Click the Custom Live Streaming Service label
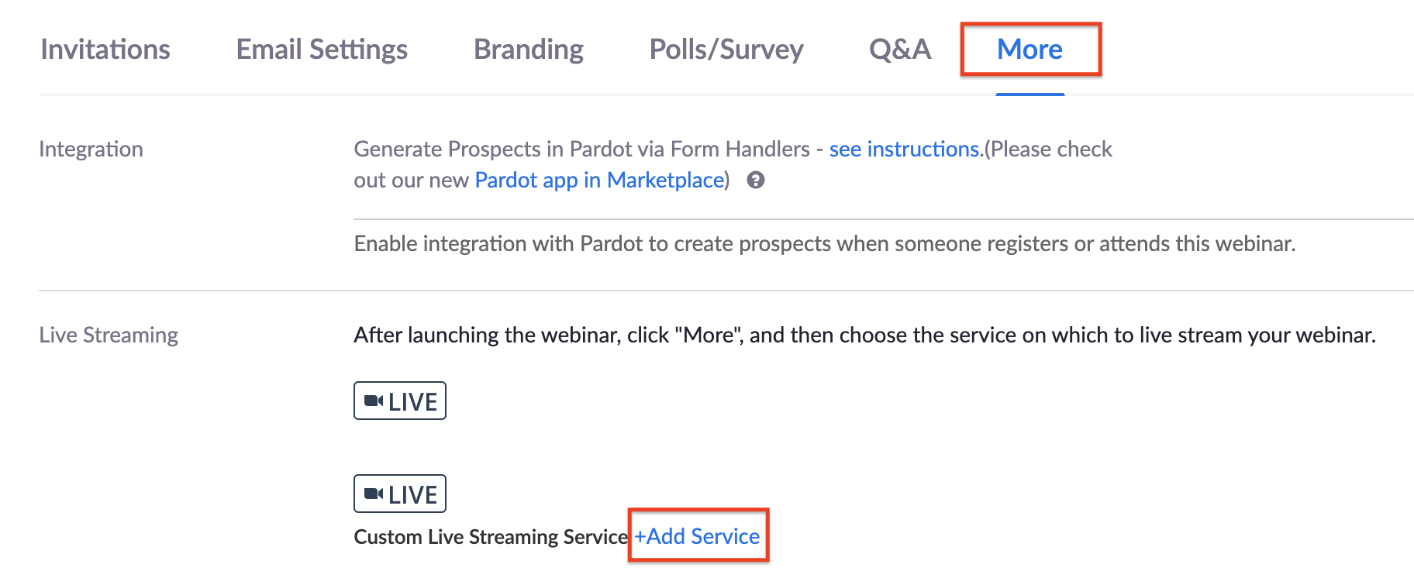Image resolution: width=1414 pixels, height=578 pixels. 491,537
